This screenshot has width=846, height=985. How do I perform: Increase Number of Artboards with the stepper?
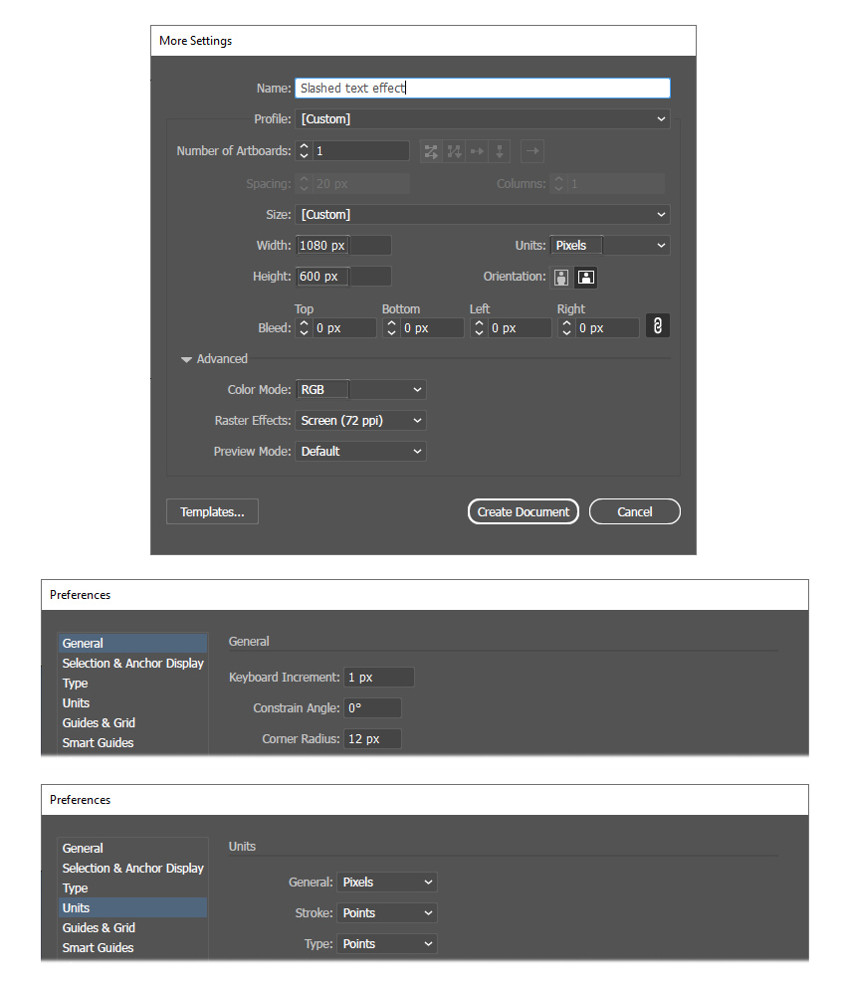[x=305, y=146]
